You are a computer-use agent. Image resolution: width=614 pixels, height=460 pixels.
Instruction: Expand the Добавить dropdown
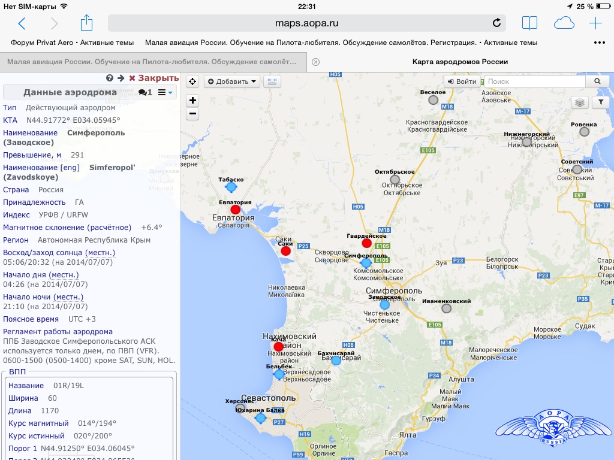233,81
